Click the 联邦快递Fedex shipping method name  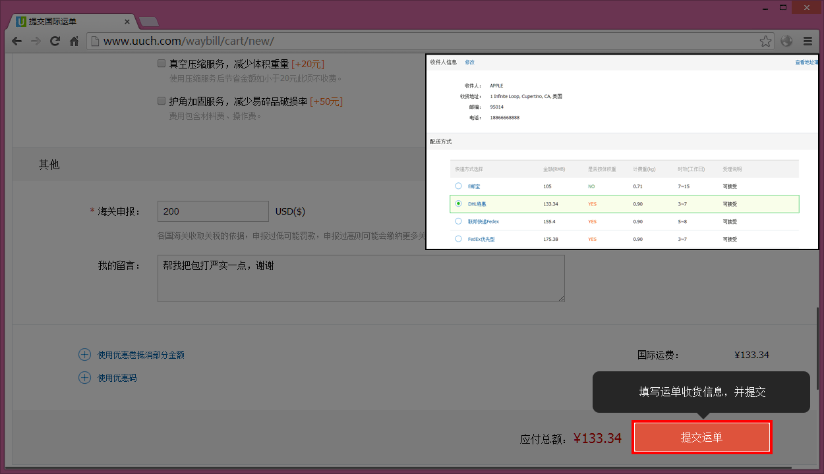(483, 222)
